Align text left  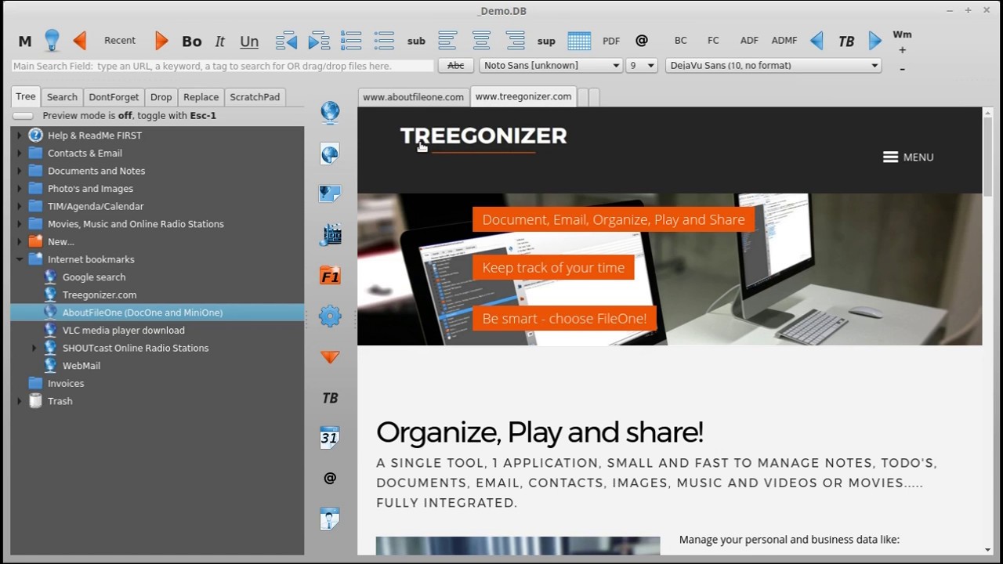(x=447, y=41)
